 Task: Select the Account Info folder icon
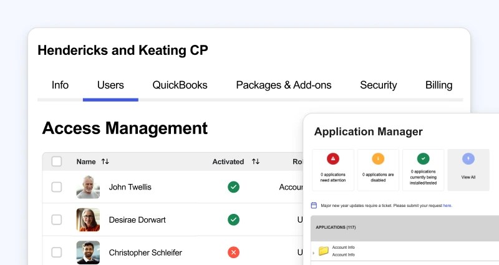click(x=323, y=251)
